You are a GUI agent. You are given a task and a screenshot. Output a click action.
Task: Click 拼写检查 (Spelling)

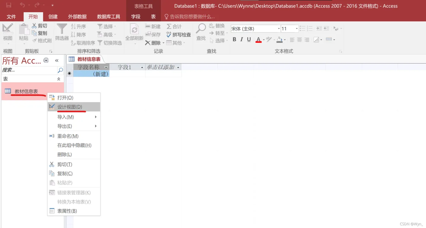click(x=179, y=35)
